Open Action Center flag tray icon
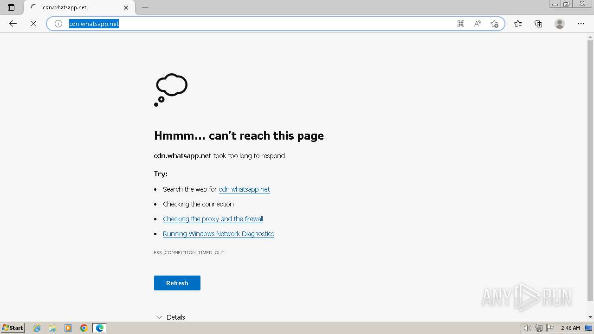594x334 pixels. click(x=550, y=328)
